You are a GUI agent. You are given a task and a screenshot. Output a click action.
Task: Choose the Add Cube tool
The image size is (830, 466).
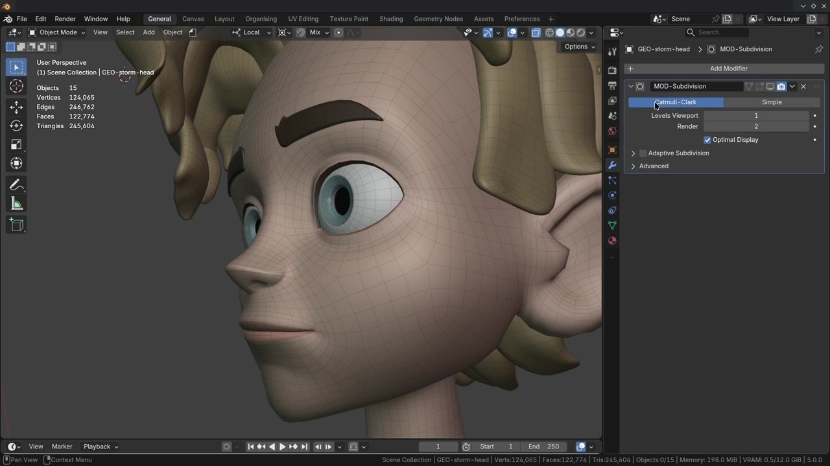tap(17, 225)
